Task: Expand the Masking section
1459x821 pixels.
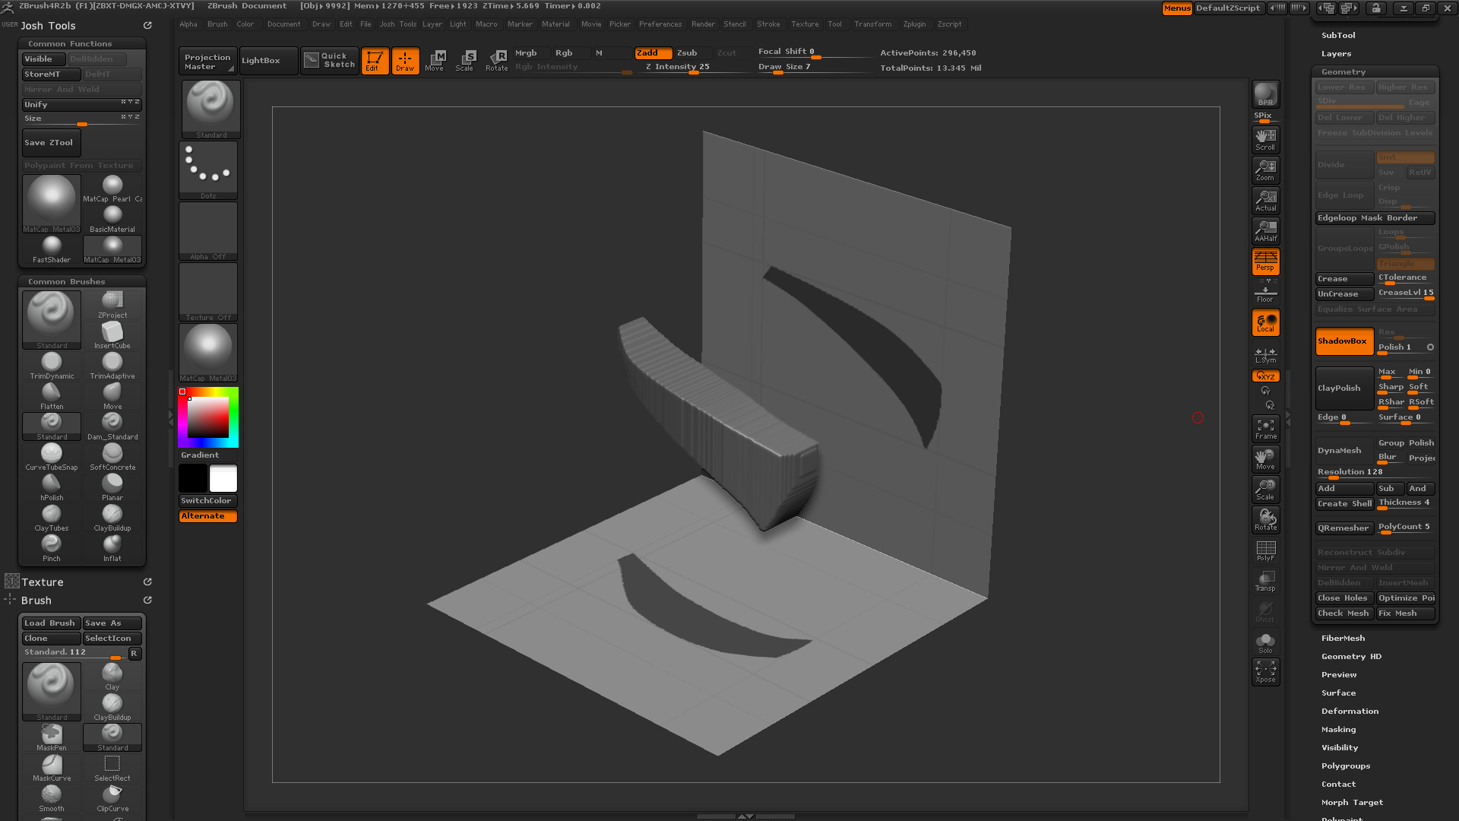Action: click(1338, 730)
